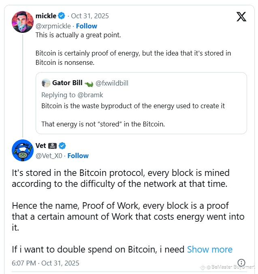Click the Vet display name
Image resolution: width=258 pixels, height=274 pixels.
pos(41,146)
